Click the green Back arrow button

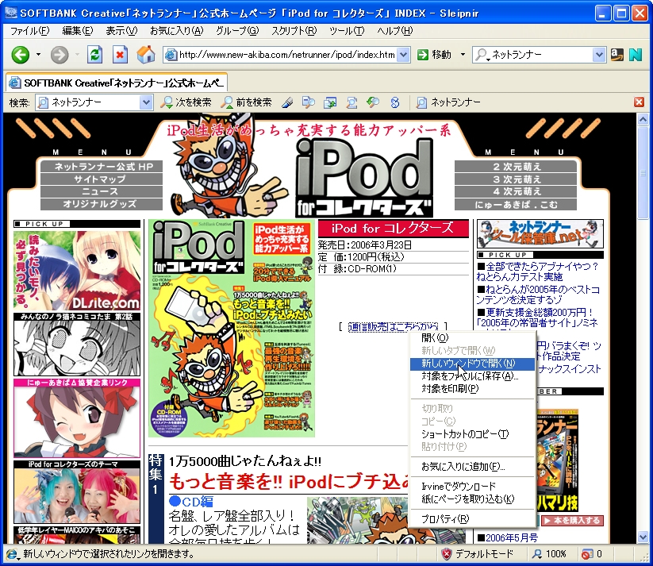pyautogui.click(x=20, y=55)
